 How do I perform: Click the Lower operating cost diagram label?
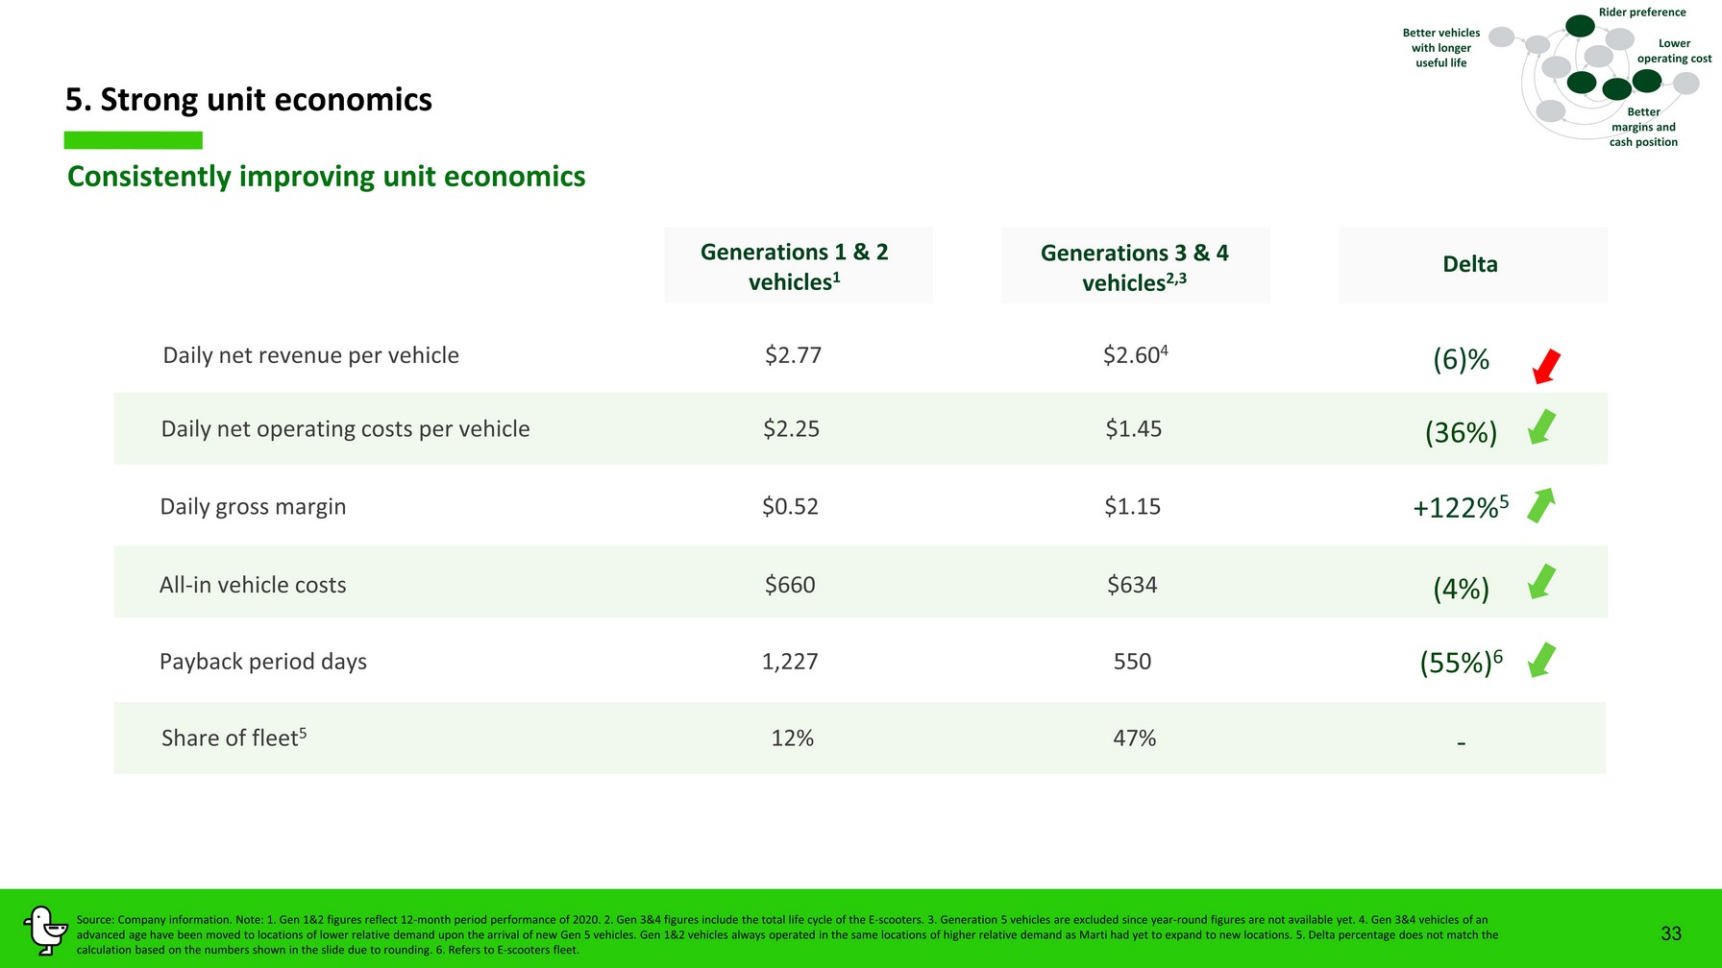[x=1674, y=51]
